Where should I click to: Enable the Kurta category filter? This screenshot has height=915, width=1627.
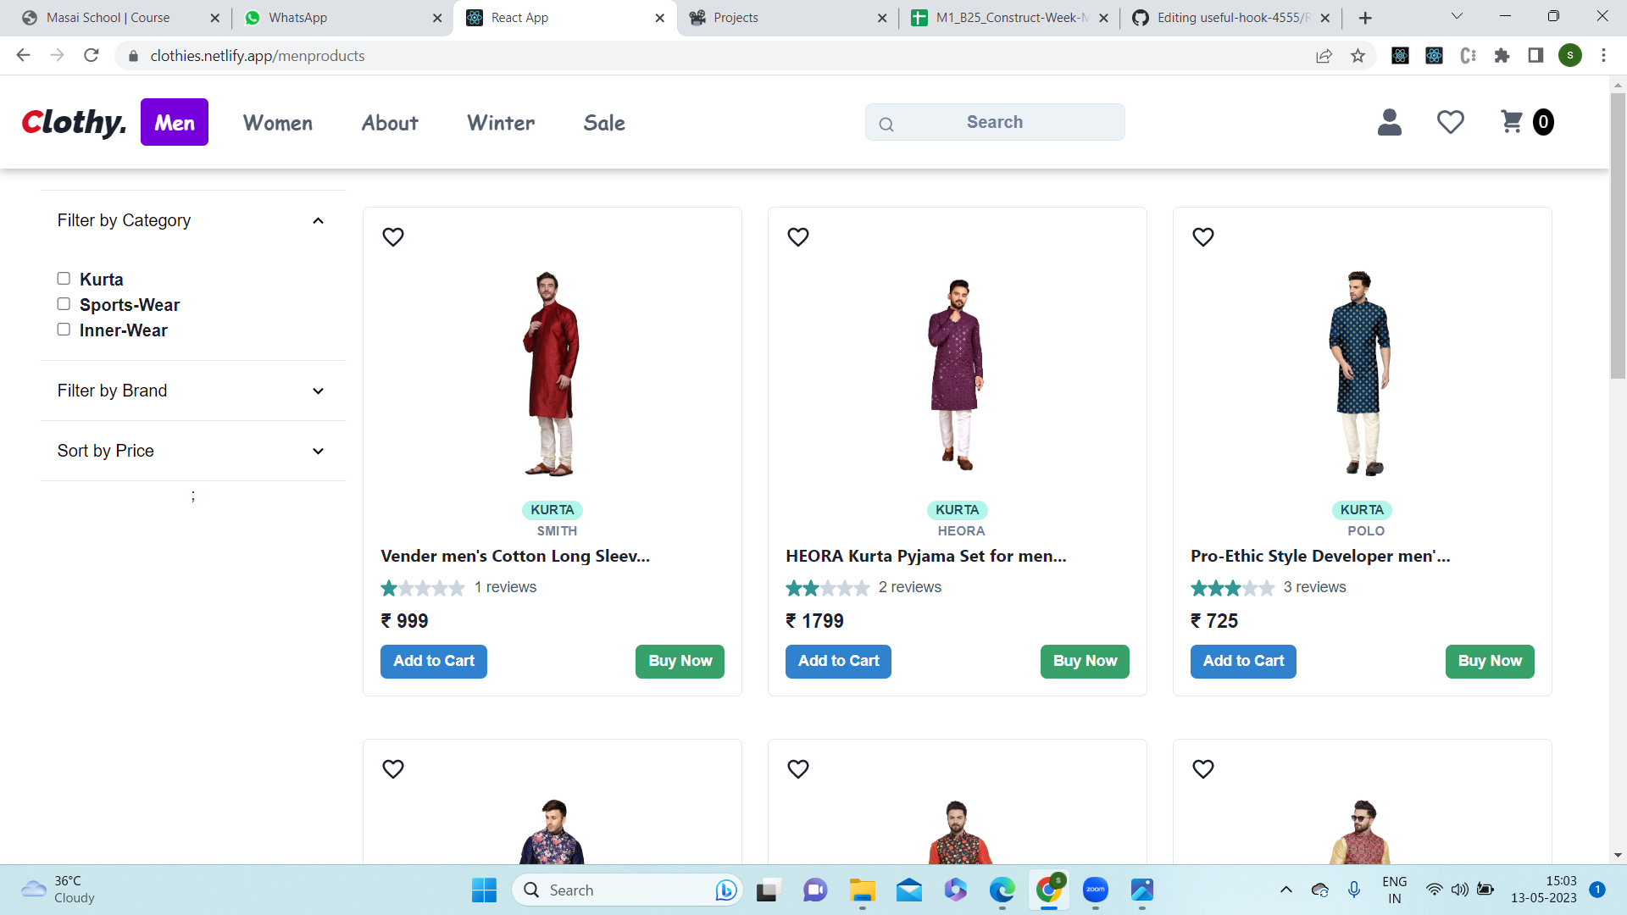point(63,278)
